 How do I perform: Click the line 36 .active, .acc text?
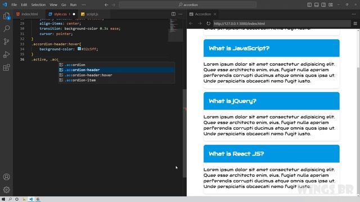(x=45, y=59)
